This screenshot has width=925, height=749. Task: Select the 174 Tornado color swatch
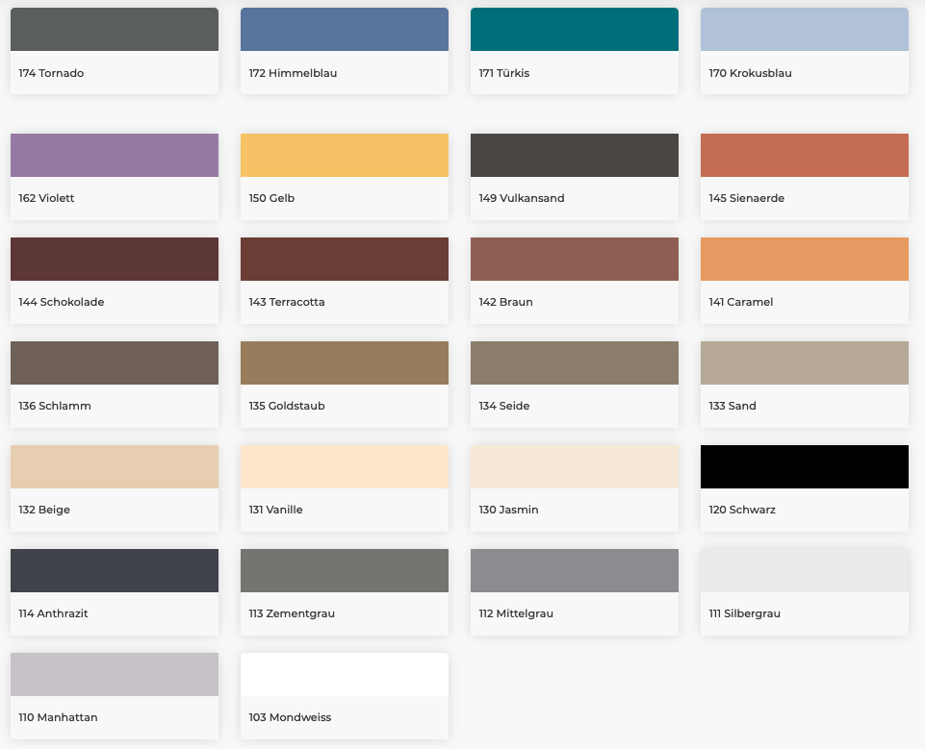pyautogui.click(x=114, y=30)
